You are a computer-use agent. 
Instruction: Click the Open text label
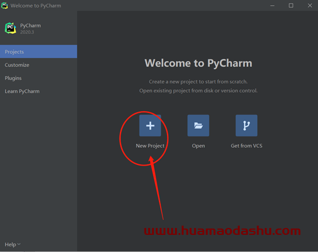[199, 146]
